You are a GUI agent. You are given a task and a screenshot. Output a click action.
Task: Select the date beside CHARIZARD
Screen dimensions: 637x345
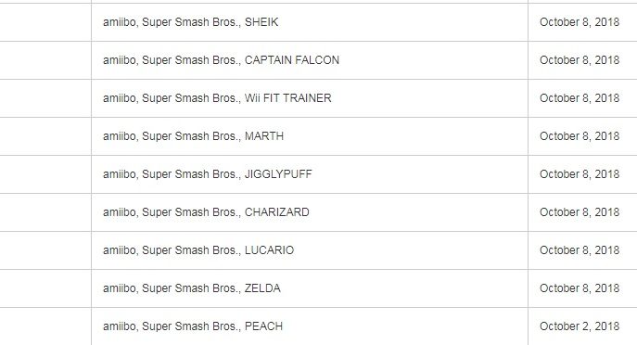(x=580, y=212)
